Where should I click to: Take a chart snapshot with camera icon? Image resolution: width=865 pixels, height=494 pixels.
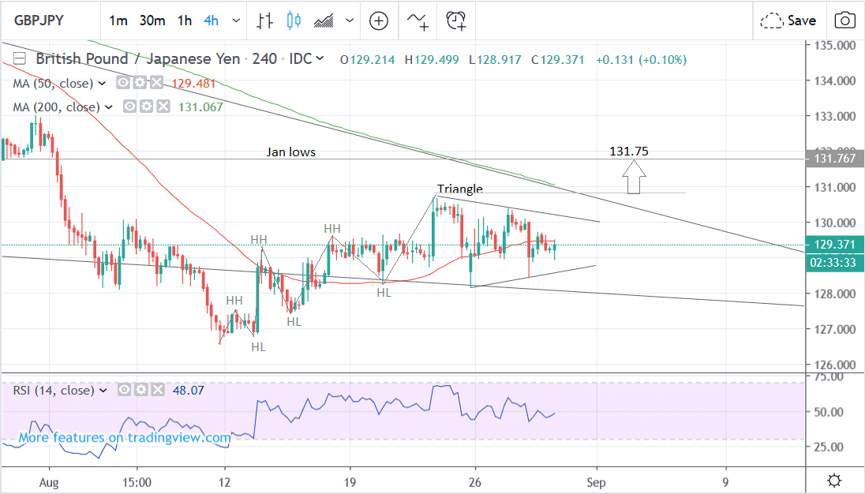tap(844, 21)
